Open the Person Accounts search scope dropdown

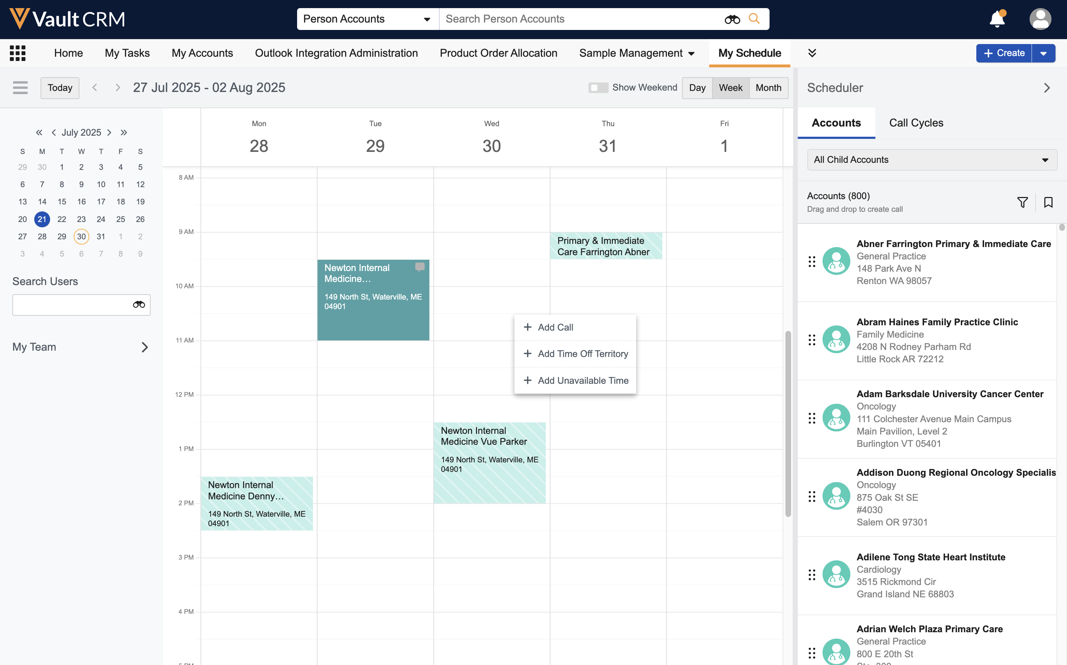[x=367, y=19]
